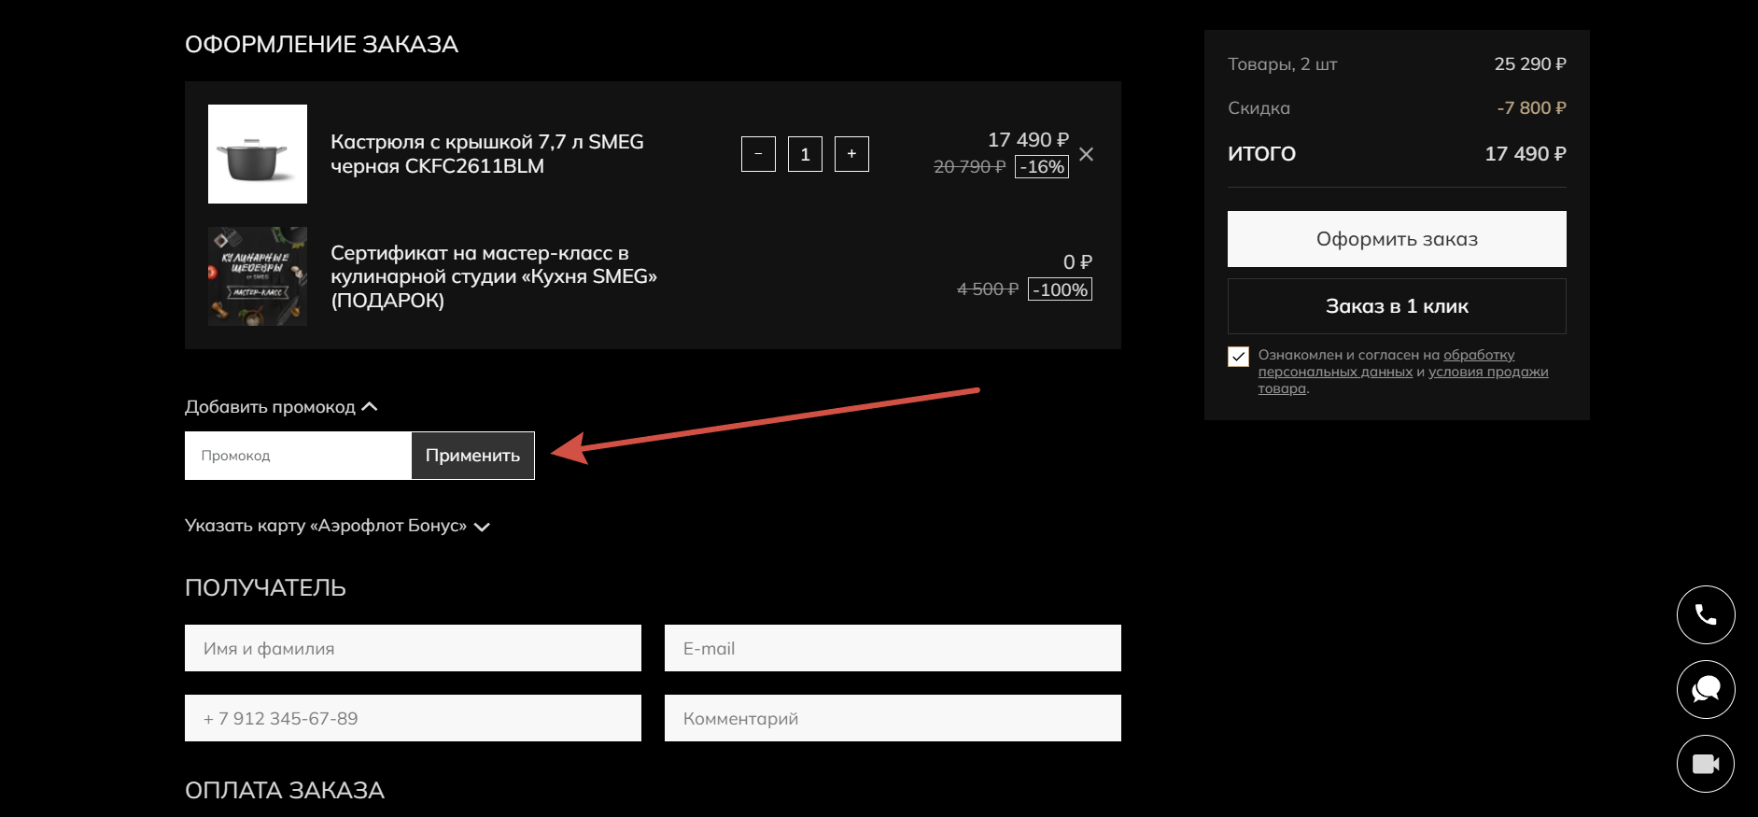Focus the 'Промокод' input field
This screenshot has height=817, width=1758.
point(298,456)
